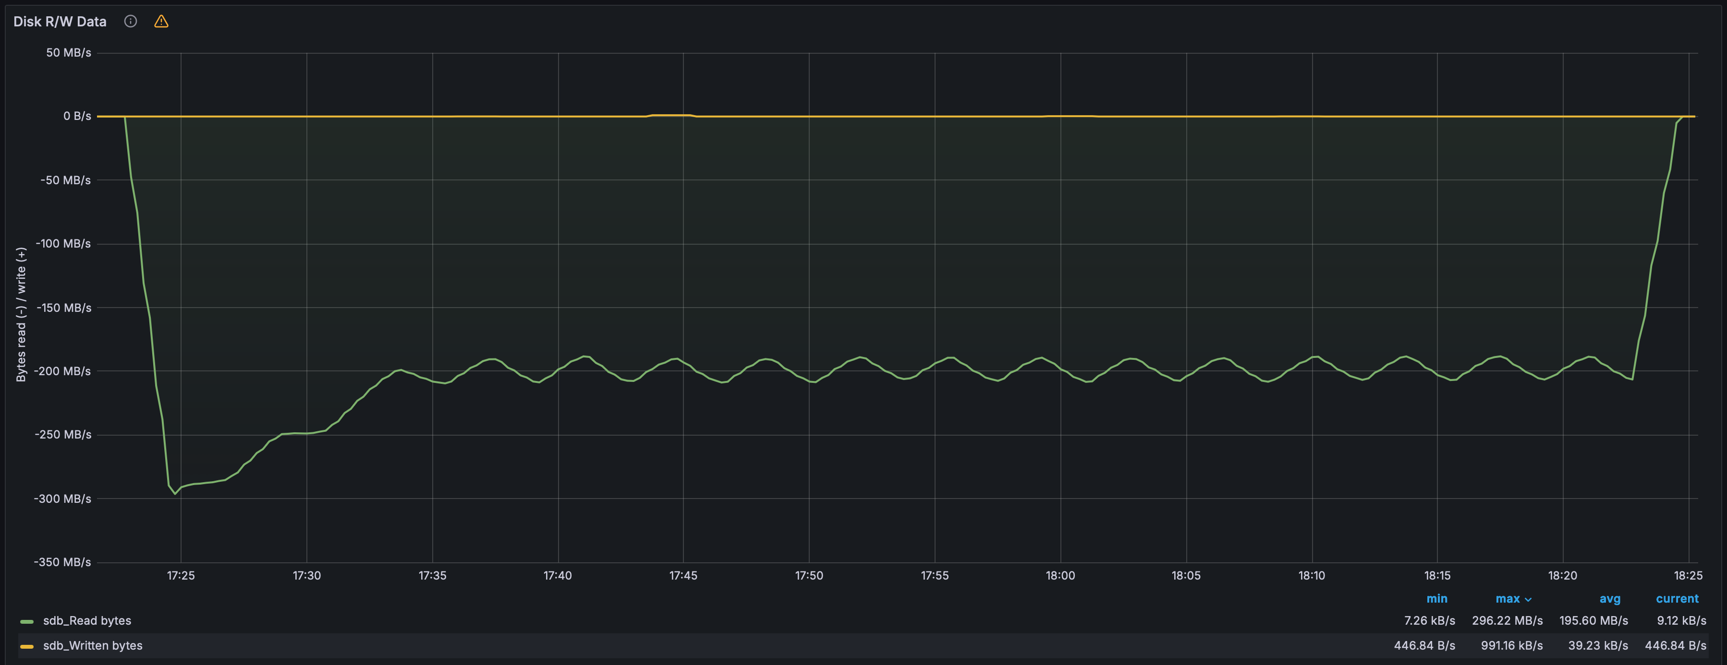Click the 296.22 MB/s max read value

click(x=1507, y=621)
